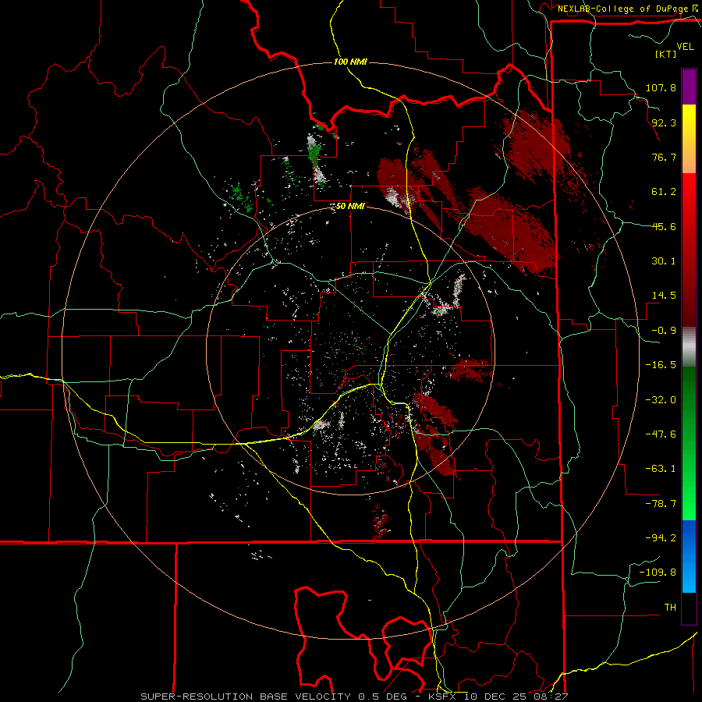Screen dimensions: 702x702
Task: Click the 30.1 velocity scale value
Action: pos(664,261)
